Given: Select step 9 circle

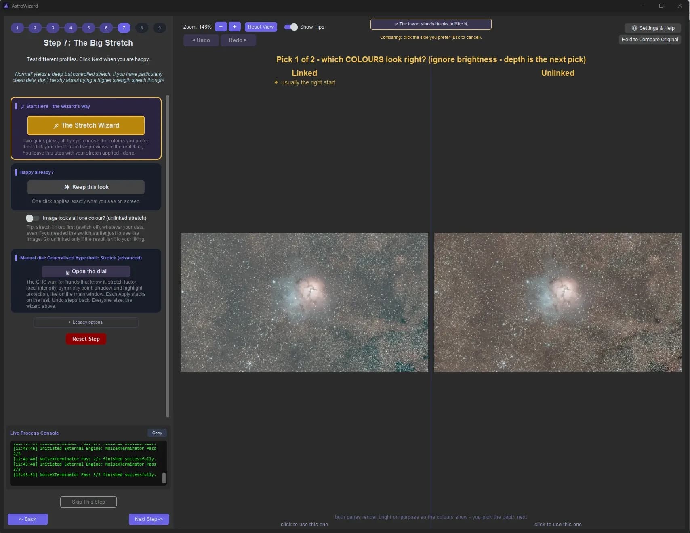Looking at the screenshot, I should 160,28.
